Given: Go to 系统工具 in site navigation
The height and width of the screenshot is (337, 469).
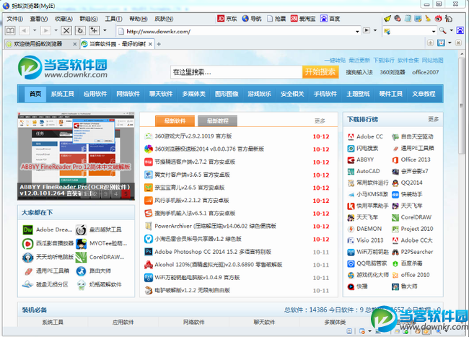Looking at the screenshot, I should (x=62, y=94).
